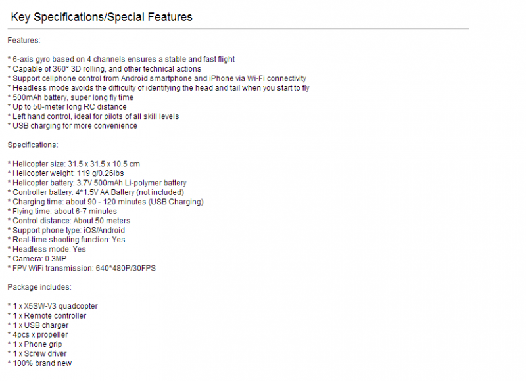The height and width of the screenshot is (381, 526).
Task: Click the 500mAh battery super long fly line
Action: click(x=70, y=97)
